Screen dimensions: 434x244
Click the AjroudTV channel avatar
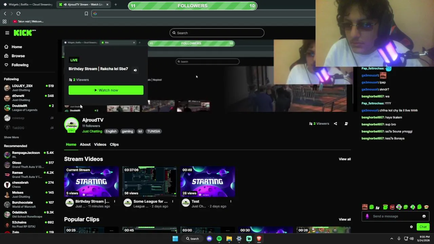[71, 125]
